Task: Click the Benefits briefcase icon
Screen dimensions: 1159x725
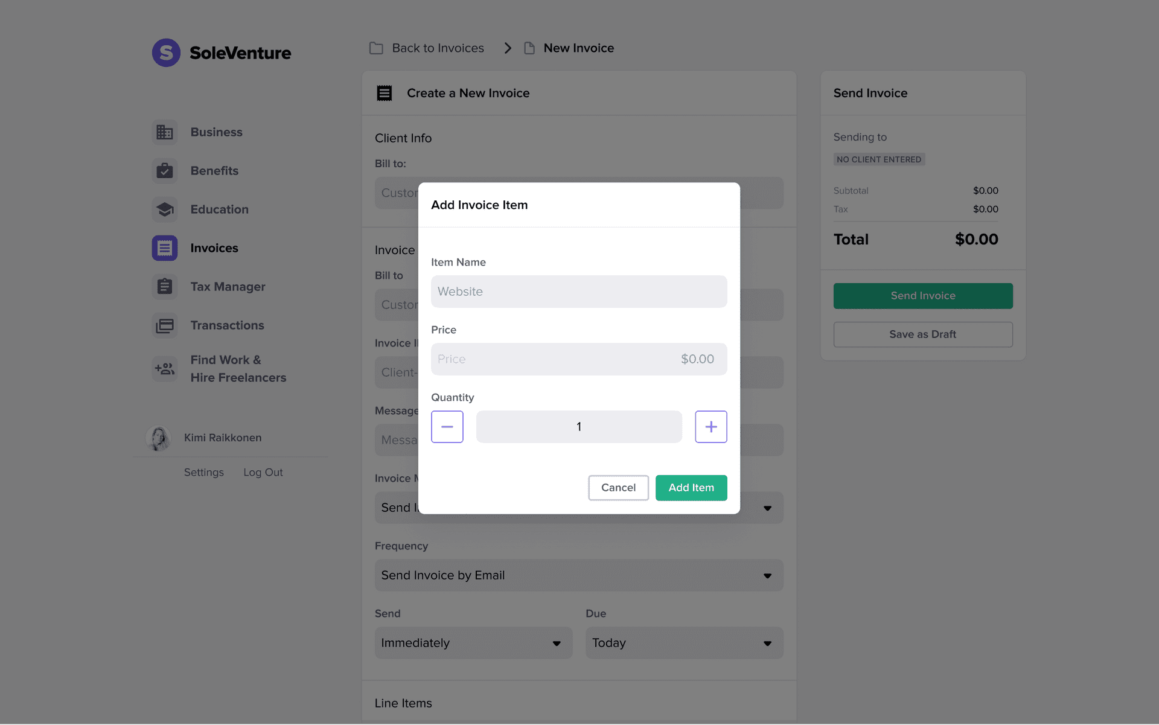Action: [165, 171]
